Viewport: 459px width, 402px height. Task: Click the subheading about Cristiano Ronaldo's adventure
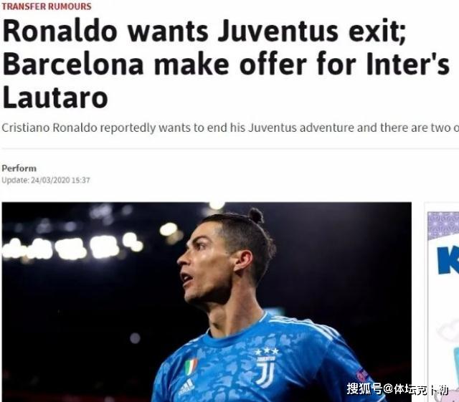230,128
